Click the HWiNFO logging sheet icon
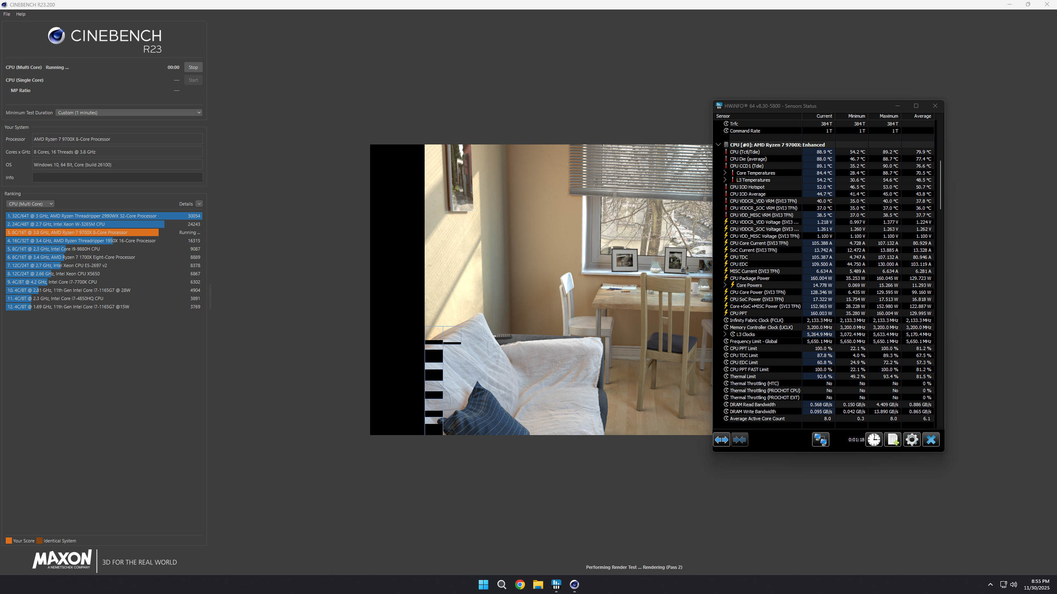The image size is (1057, 594). point(893,440)
